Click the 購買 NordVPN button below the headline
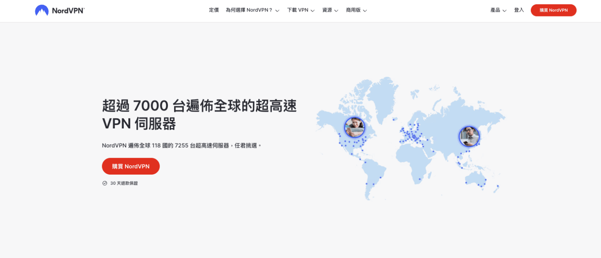Image resolution: width=601 pixels, height=258 pixels. 131,166
